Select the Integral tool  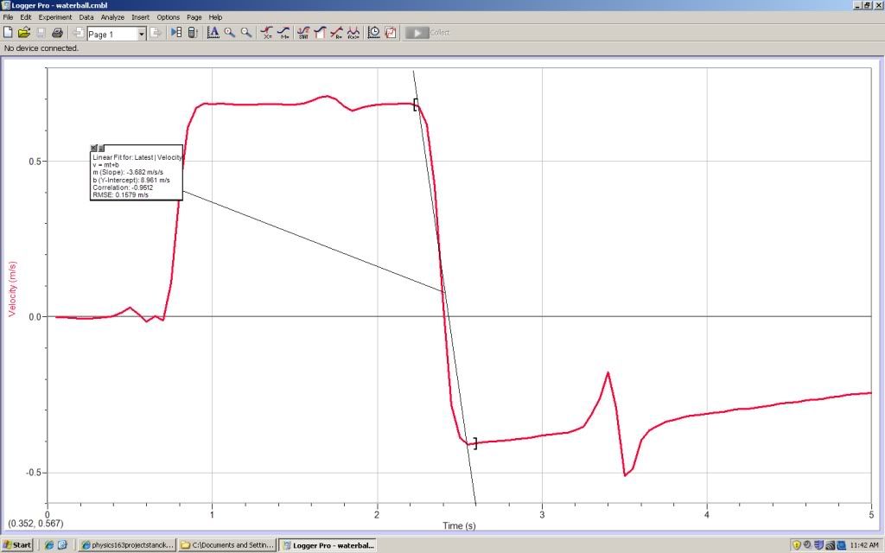pyautogui.click(x=320, y=33)
